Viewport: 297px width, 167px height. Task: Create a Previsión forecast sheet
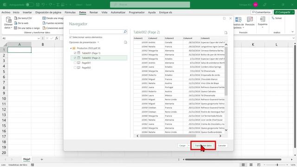click(x=250, y=21)
